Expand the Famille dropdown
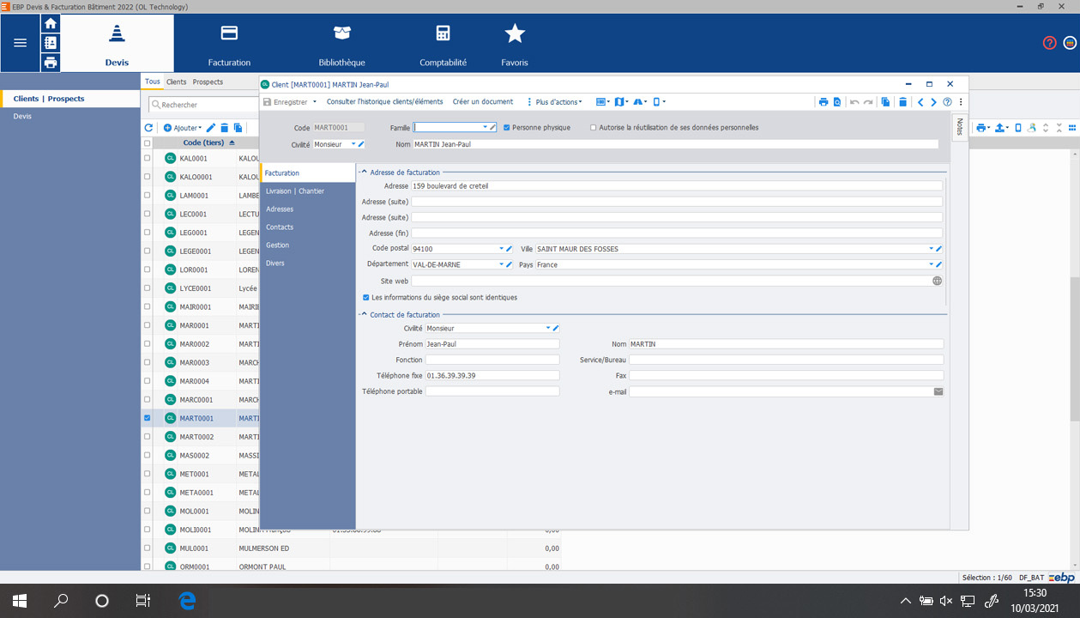This screenshot has width=1080, height=618. coord(485,127)
